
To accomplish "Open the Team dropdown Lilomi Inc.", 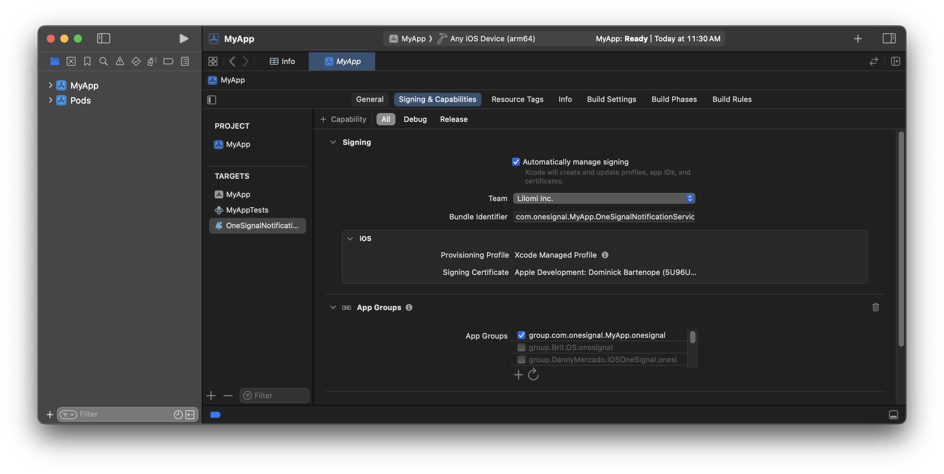I will (604, 198).
